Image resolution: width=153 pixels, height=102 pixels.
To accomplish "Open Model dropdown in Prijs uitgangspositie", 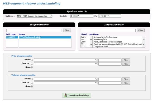I will tap(66, 60).
